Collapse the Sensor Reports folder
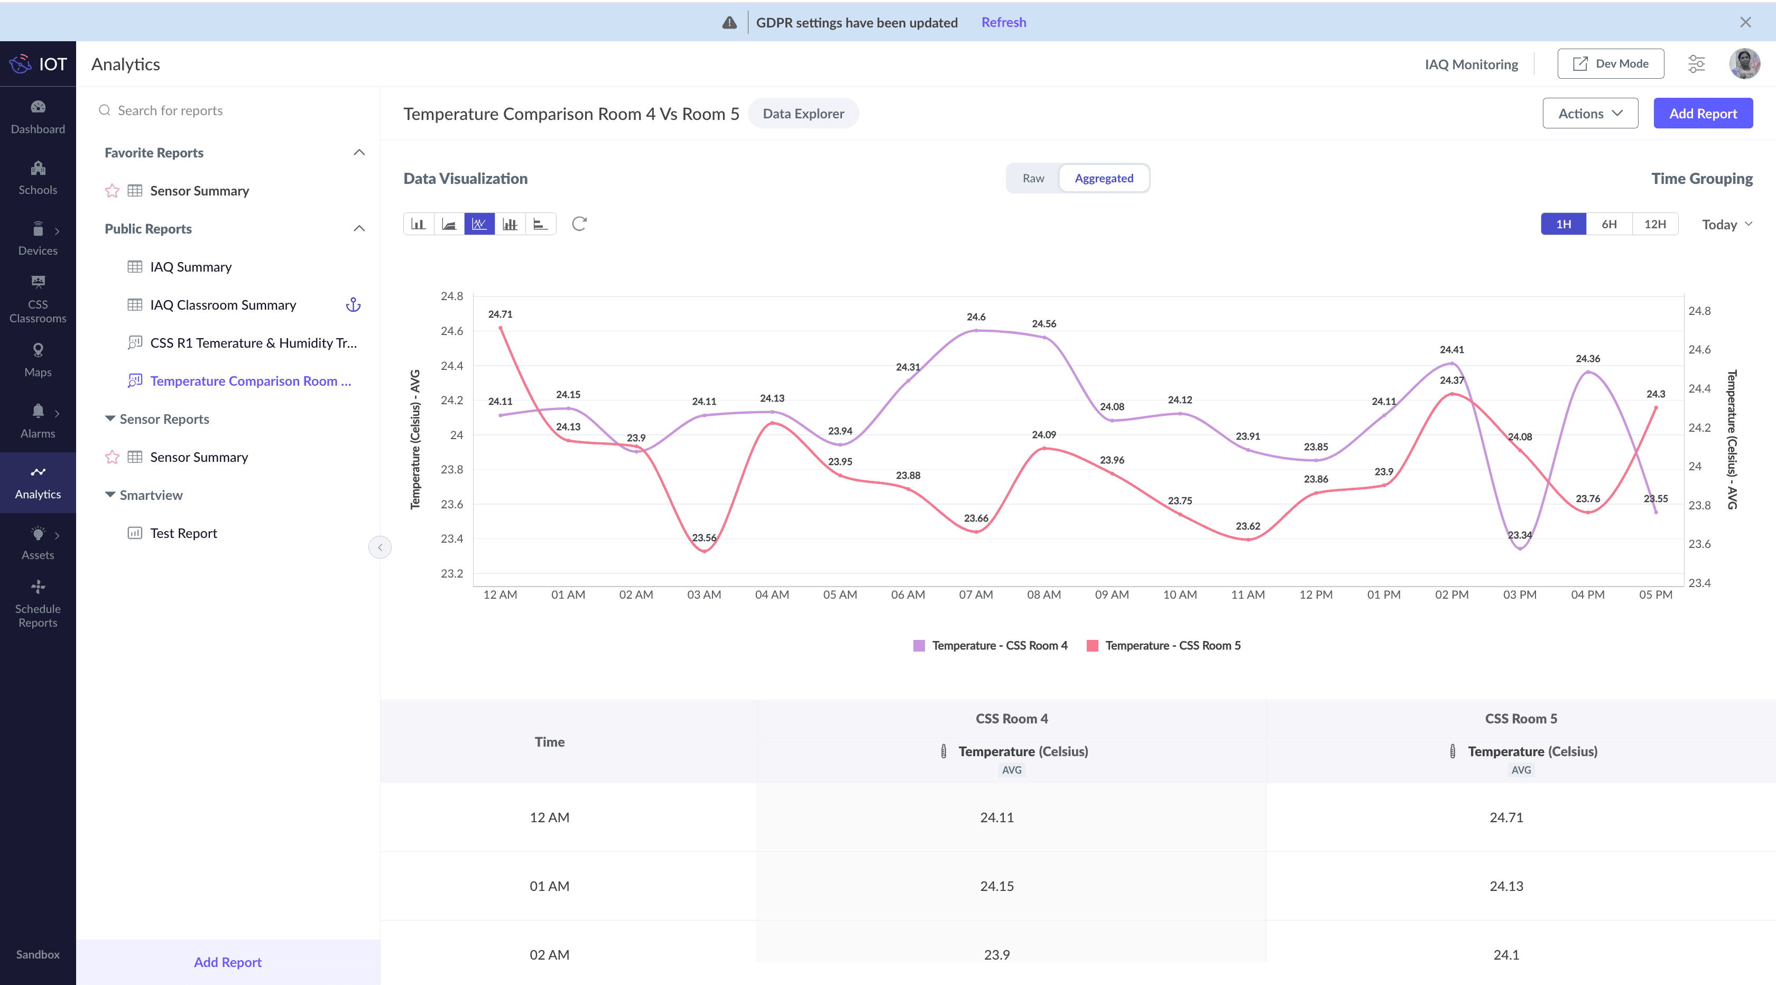Viewport: 1776px width, 985px height. click(x=110, y=419)
